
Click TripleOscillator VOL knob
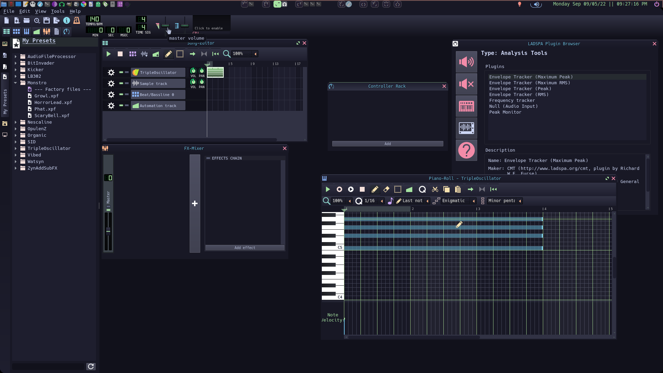pyautogui.click(x=193, y=71)
